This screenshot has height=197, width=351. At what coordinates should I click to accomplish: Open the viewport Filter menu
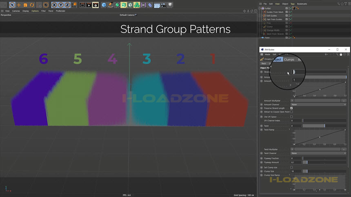[x=43, y=11]
